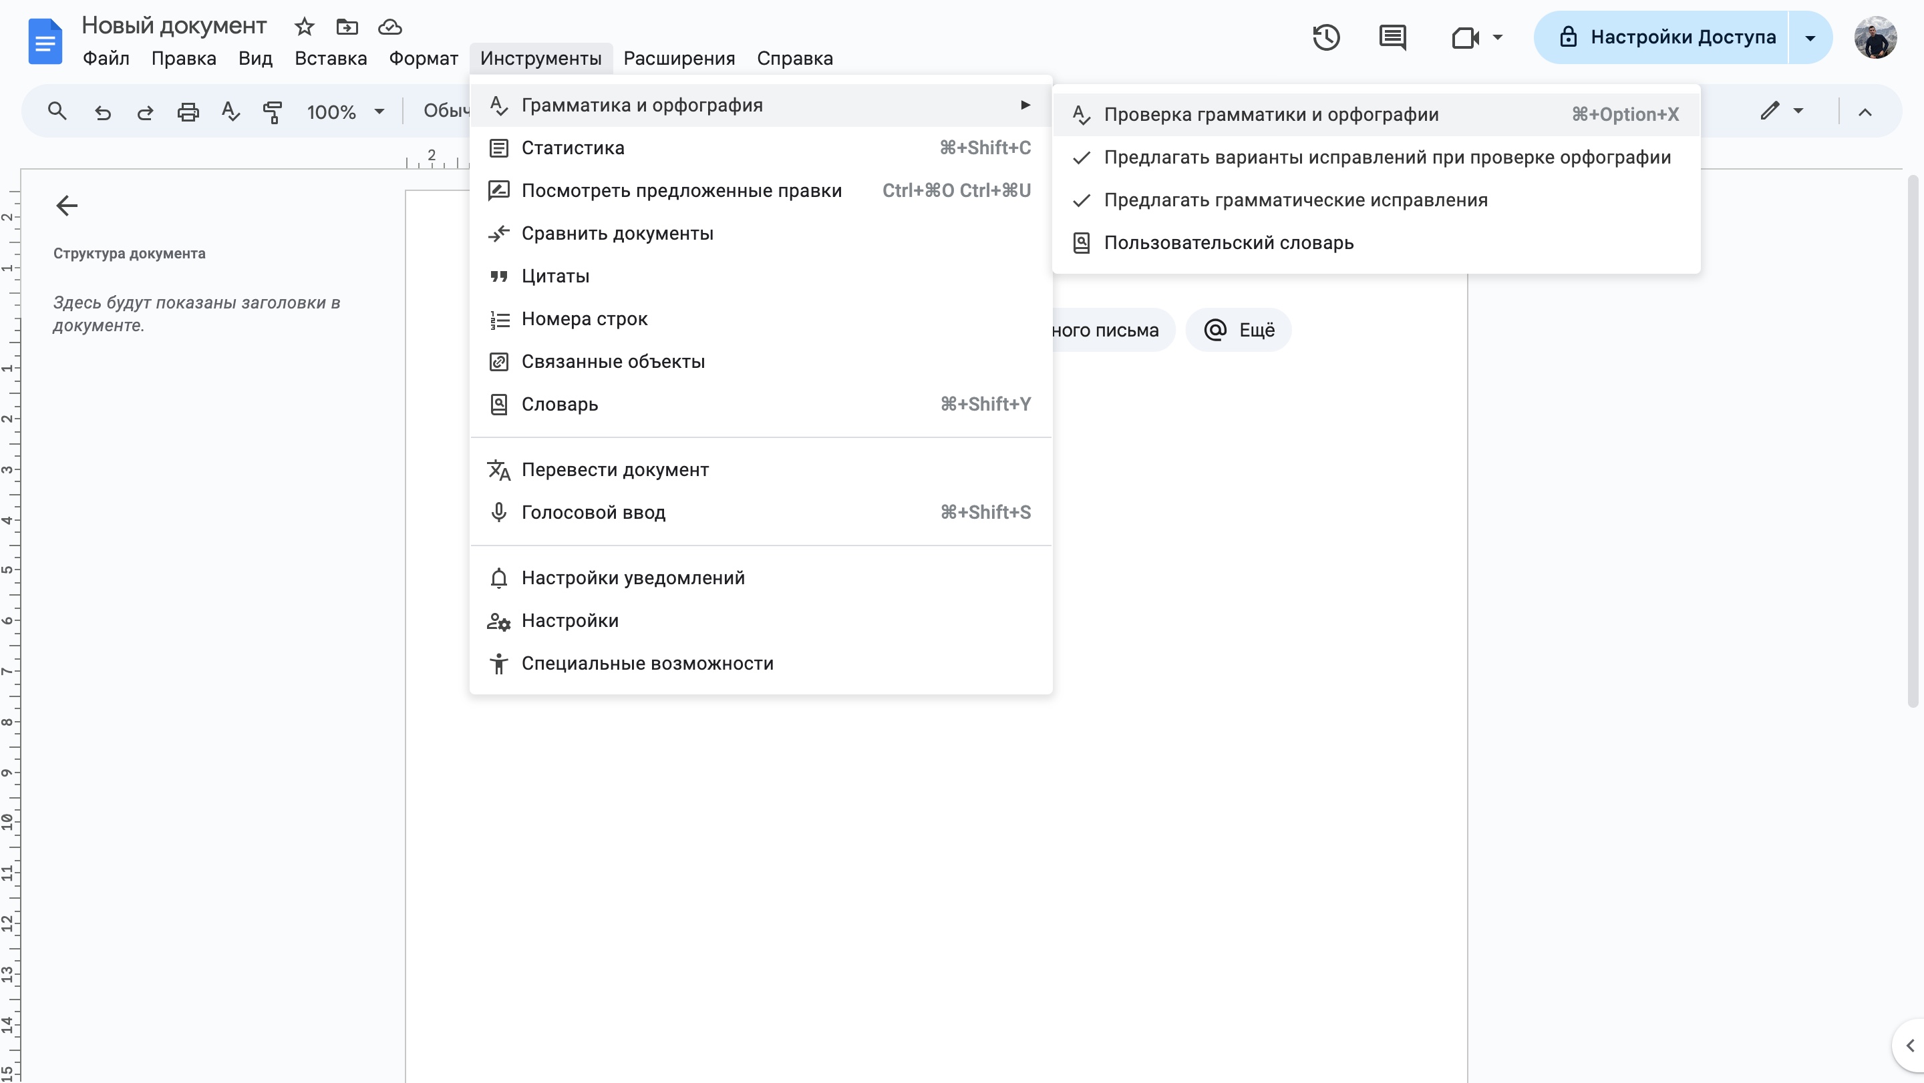Toggle grammar correction suggestions option

pyautogui.click(x=1295, y=200)
